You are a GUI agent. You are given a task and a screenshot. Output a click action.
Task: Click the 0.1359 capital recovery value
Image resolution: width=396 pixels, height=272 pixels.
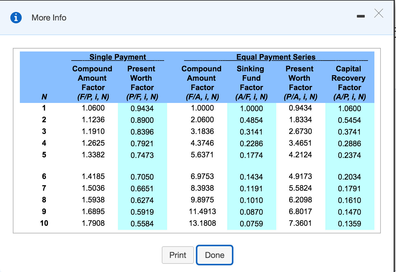(349, 224)
